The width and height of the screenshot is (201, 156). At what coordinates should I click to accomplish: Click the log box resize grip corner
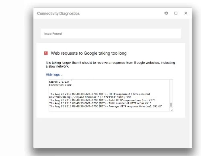(172, 110)
